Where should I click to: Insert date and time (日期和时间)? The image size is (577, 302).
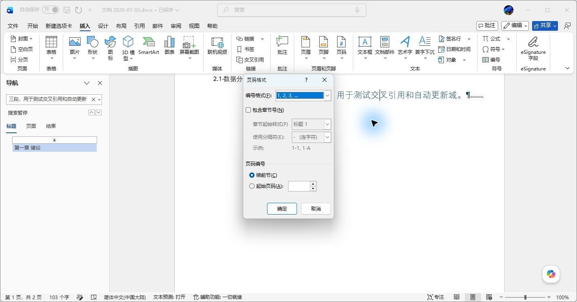(x=454, y=49)
